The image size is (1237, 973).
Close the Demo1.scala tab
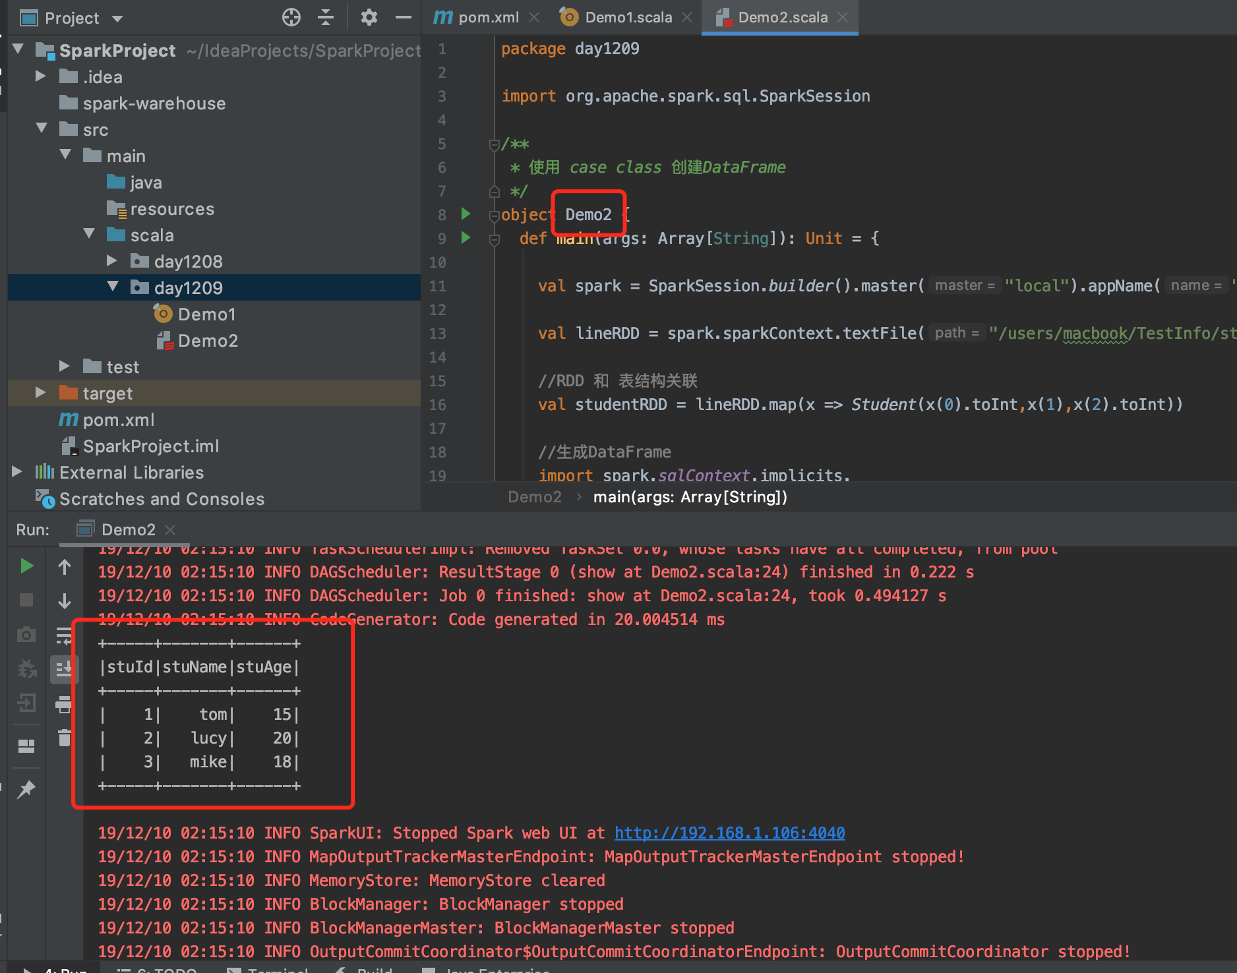[x=687, y=17]
